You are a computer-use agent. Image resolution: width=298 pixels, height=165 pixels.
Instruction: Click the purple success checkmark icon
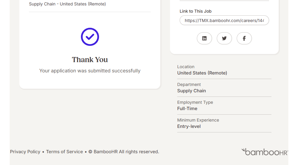(x=90, y=37)
